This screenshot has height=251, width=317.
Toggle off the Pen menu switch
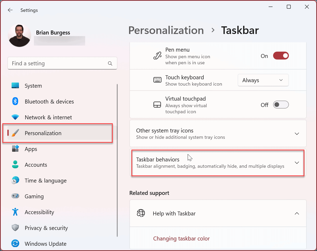(281, 56)
